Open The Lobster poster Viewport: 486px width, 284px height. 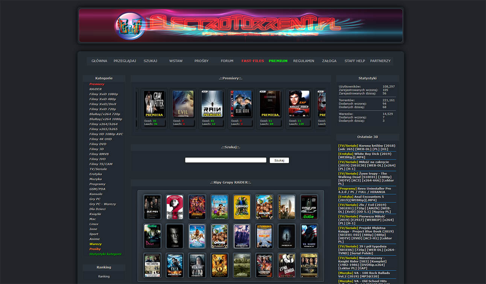click(x=152, y=266)
